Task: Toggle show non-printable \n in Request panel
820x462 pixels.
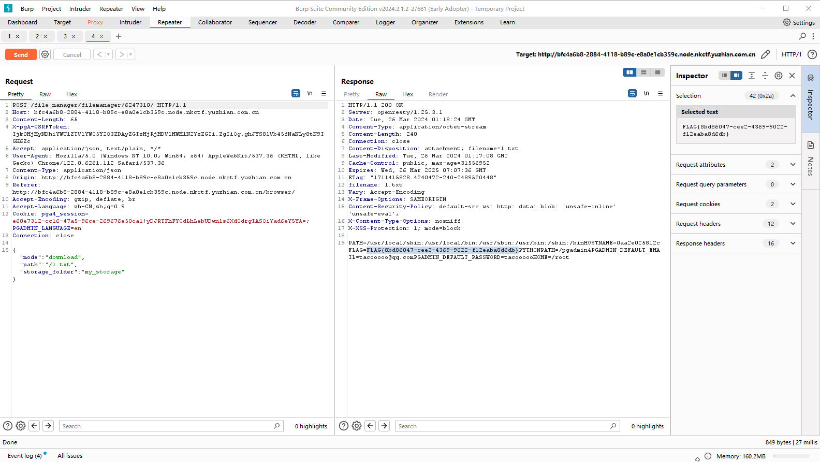Action: pyautogui.click(x=310, y=94)
